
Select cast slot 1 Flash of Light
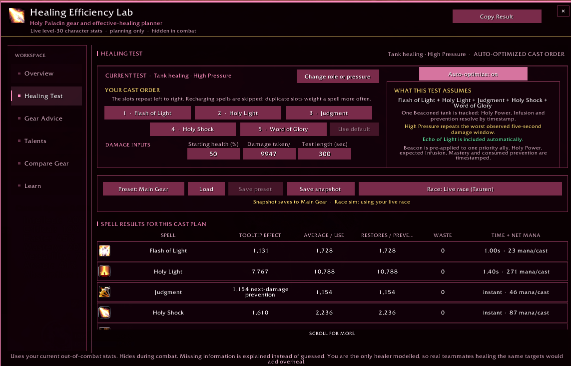(147, 113)
